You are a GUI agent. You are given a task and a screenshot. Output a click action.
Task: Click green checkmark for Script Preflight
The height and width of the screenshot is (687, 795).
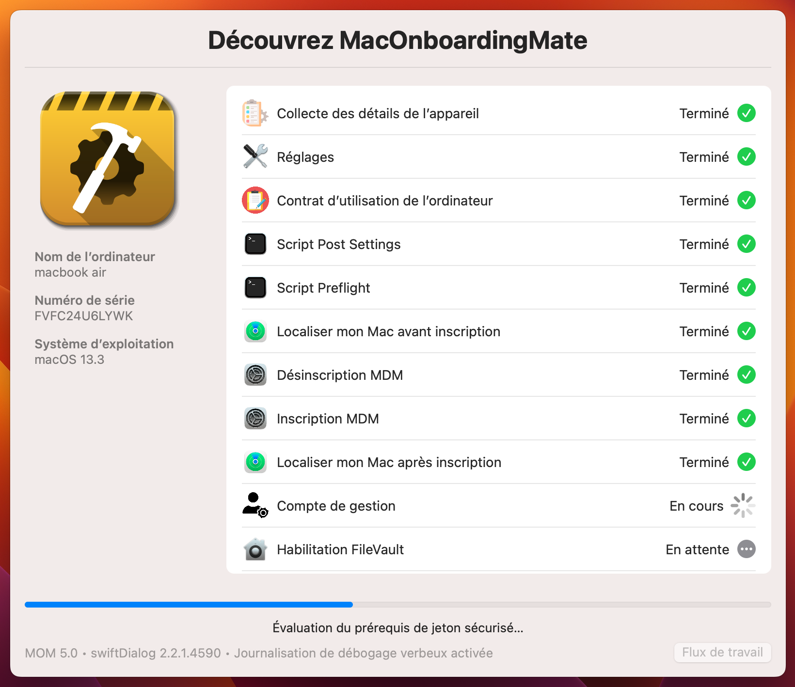point(747,288)
